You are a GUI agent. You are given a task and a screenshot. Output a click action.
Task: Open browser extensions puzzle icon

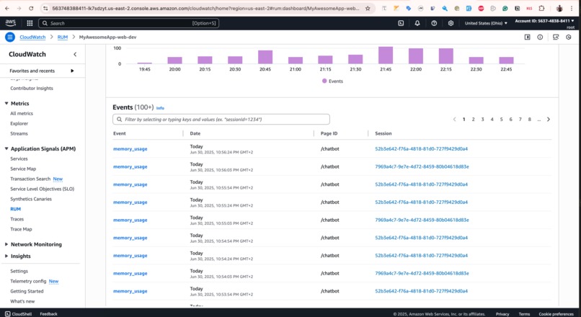tap(542, 8)
